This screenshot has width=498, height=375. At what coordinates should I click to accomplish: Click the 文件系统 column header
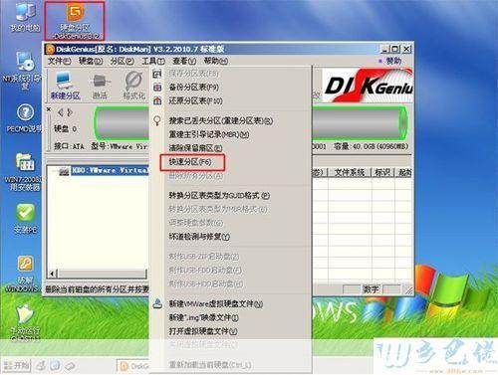tap(350, 172)
